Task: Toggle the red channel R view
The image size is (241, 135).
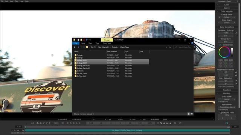Action: click(68, 123)
